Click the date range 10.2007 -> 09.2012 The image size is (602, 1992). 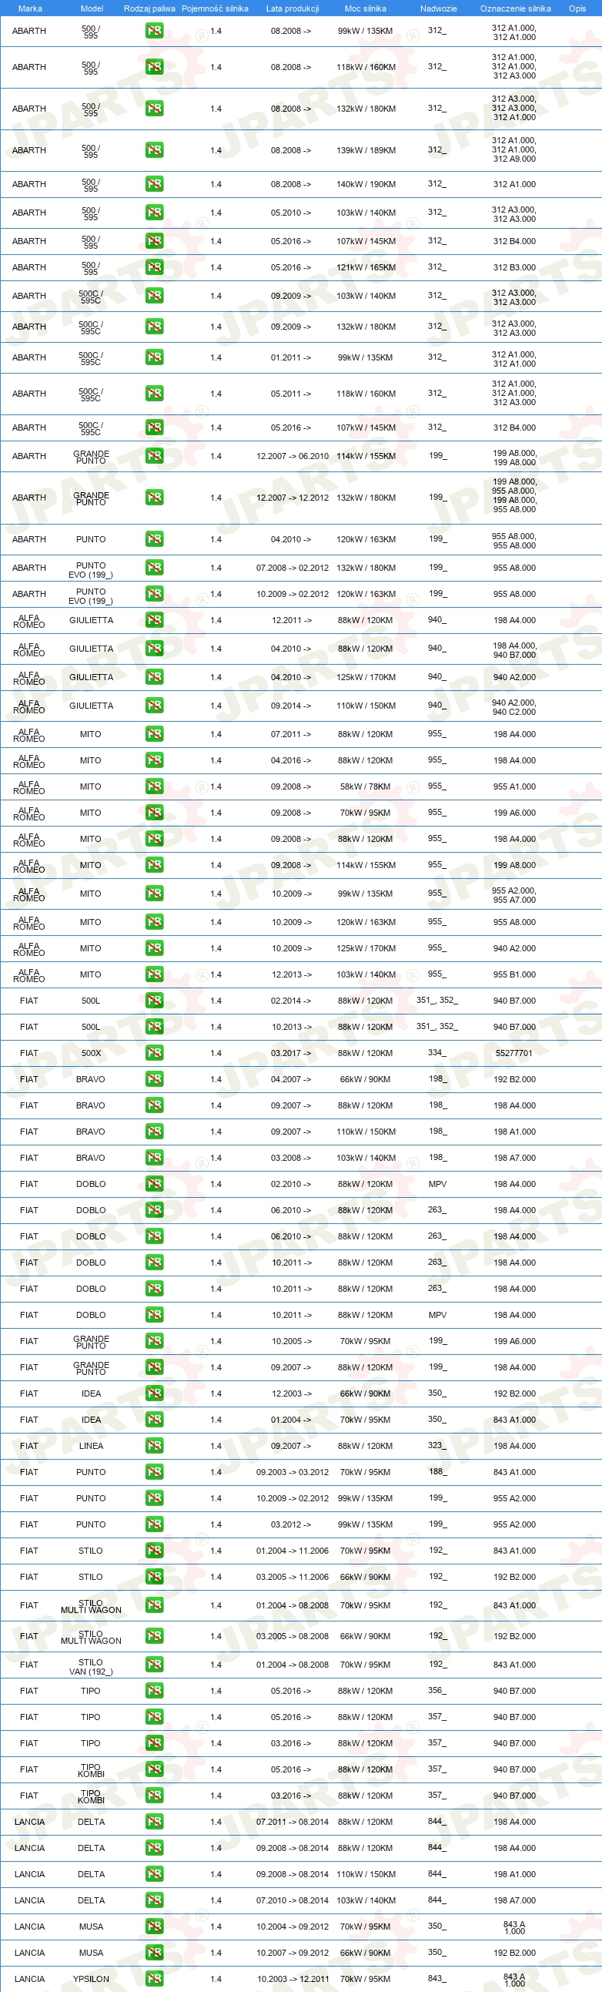coord(292,1953)
